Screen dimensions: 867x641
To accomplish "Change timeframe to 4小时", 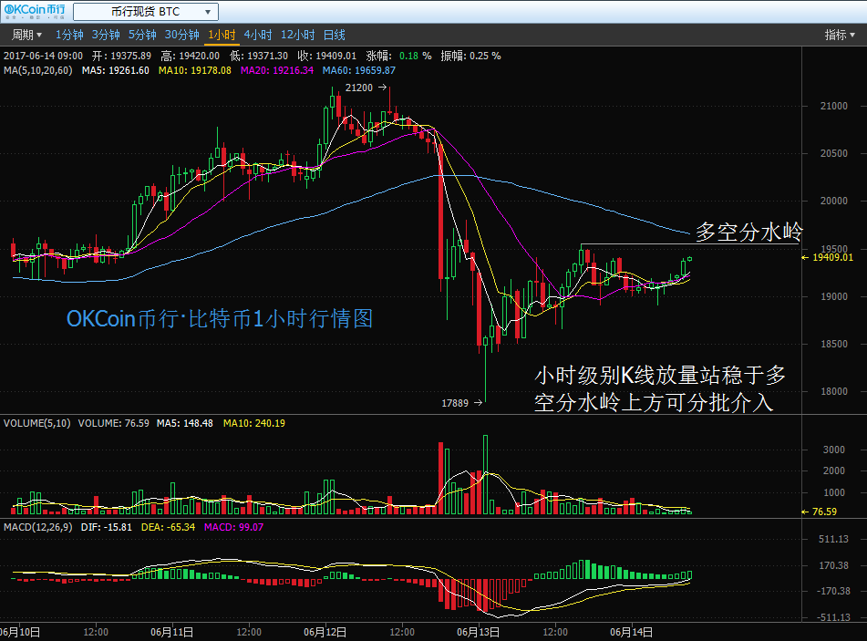I will click(258, 35).
